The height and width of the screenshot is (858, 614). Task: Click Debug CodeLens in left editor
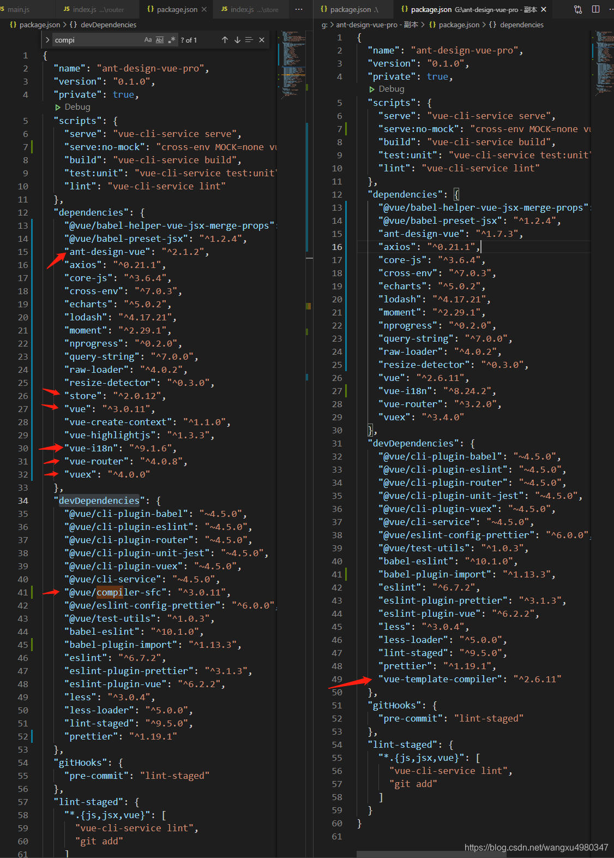(x=77, y=107)
